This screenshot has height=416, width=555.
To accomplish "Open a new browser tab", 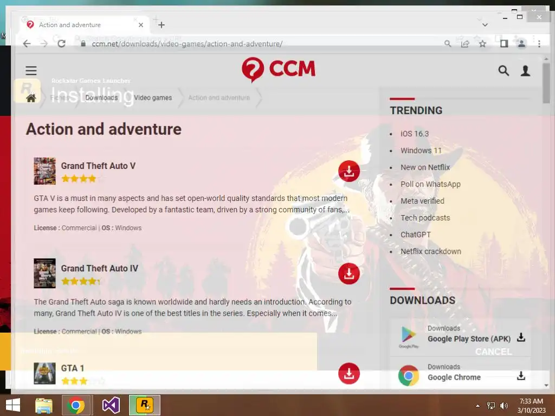I will [162, 25].
